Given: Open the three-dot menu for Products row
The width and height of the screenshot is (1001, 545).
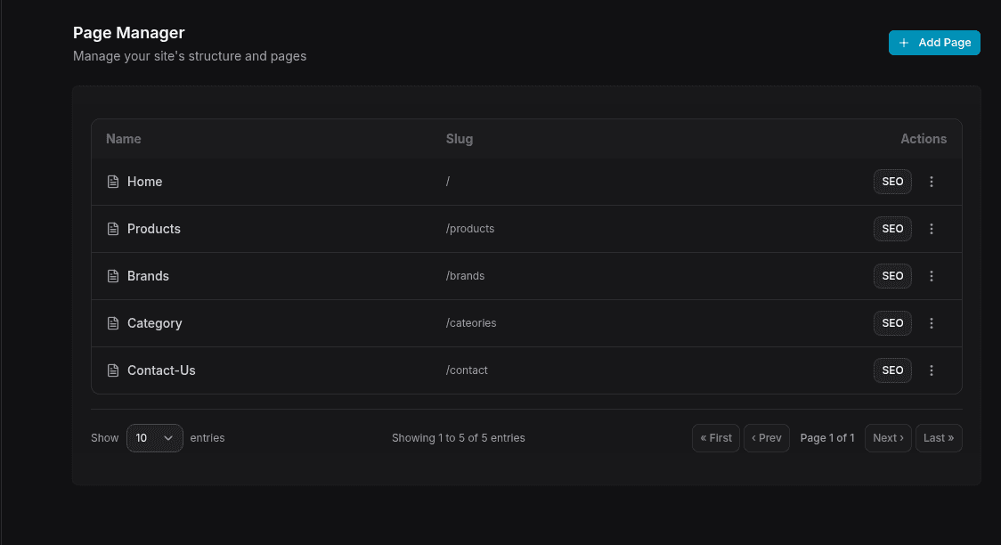Looking at the screenshot, I should click(x=932, y=229).
